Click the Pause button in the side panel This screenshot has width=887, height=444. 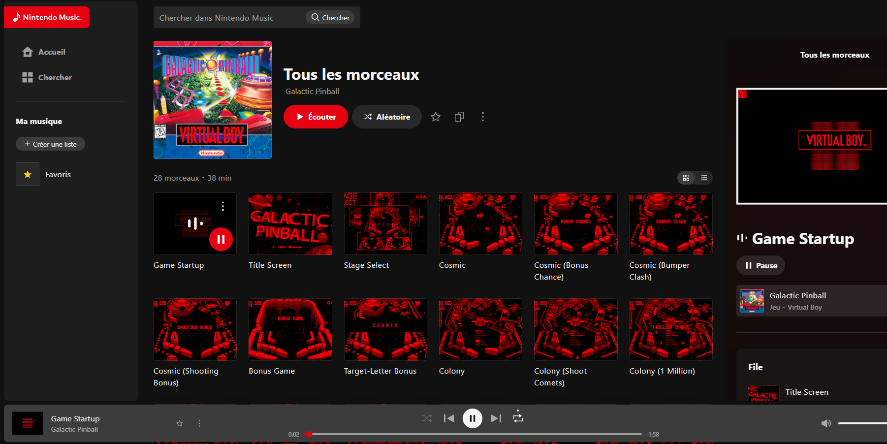tap(761, 265)
